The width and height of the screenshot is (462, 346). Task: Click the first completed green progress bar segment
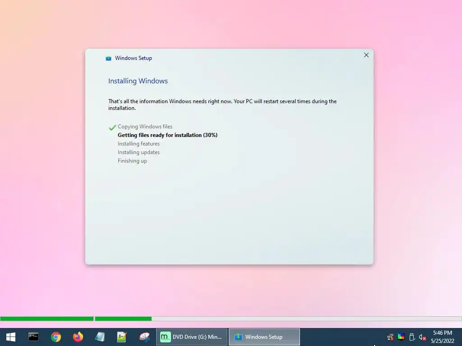click(47, 319)
